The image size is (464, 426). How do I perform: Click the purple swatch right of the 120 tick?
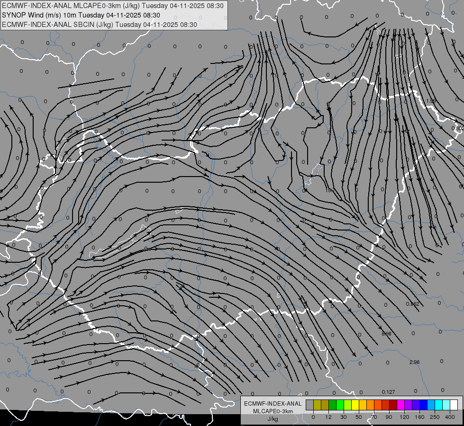(409, 405)
